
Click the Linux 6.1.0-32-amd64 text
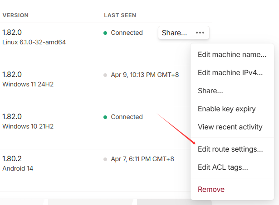coord(34,42)
